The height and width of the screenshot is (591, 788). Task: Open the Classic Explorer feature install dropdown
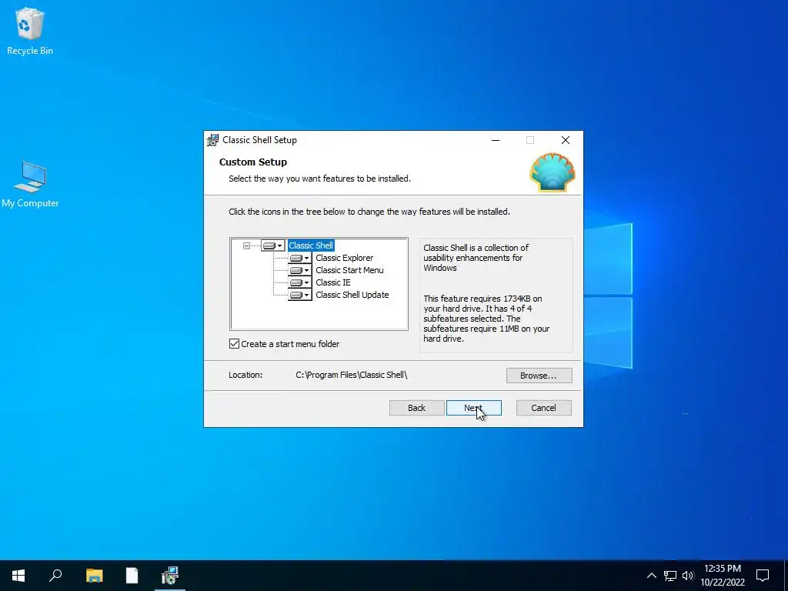pyautogui.click(x=300, y=258)
